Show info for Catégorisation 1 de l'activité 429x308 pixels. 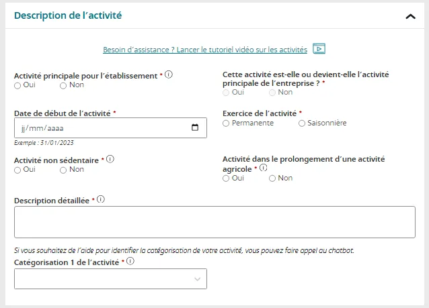130,261
